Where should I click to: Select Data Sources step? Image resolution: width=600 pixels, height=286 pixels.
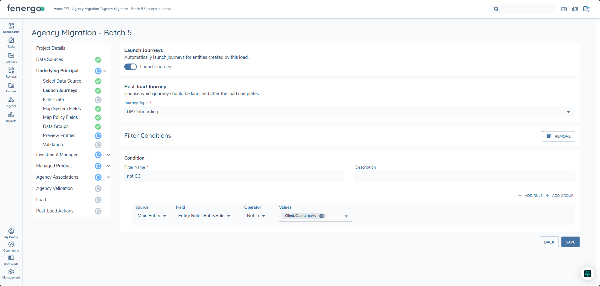(50, 59)
